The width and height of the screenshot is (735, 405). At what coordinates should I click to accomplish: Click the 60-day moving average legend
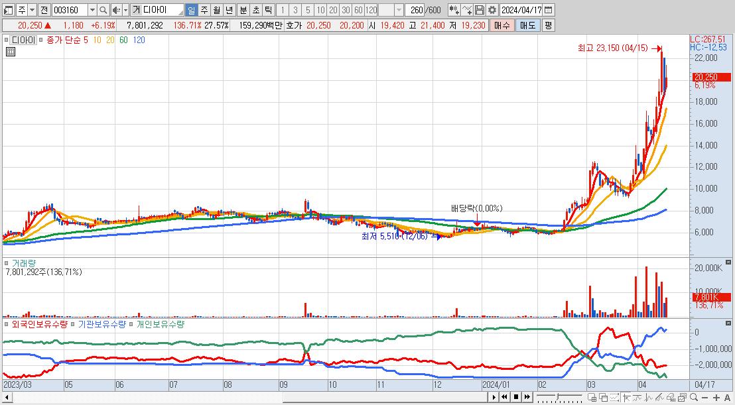point(123,40)
